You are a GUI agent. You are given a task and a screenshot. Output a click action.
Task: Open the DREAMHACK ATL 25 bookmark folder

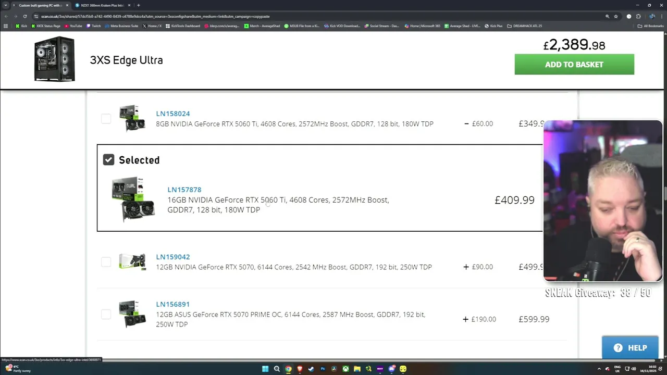[x=525, y=26]
